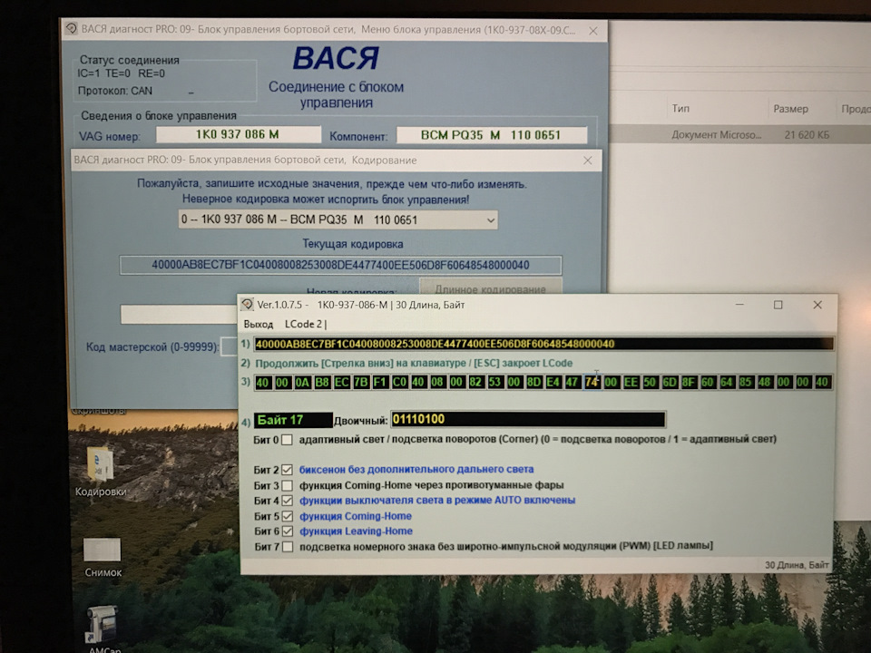Click the Текущая кодировка field
The height and width of the screenshot is (653, 871).
[x=340, y=265]
